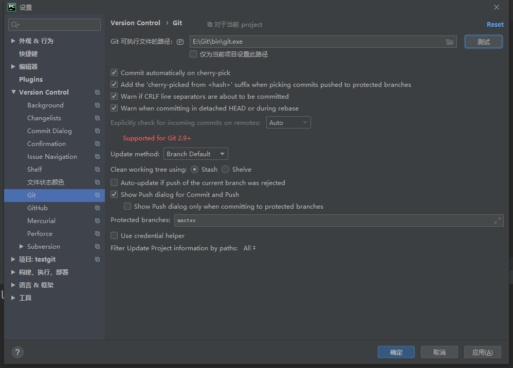This screenshot has height=368, width=513.
Task: Click the settings search field
Action: [54, 25]
